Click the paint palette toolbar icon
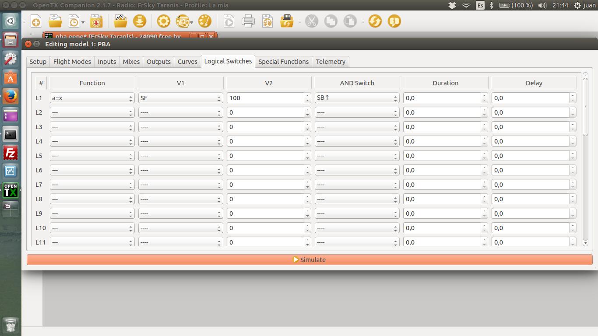 (204, 21)
